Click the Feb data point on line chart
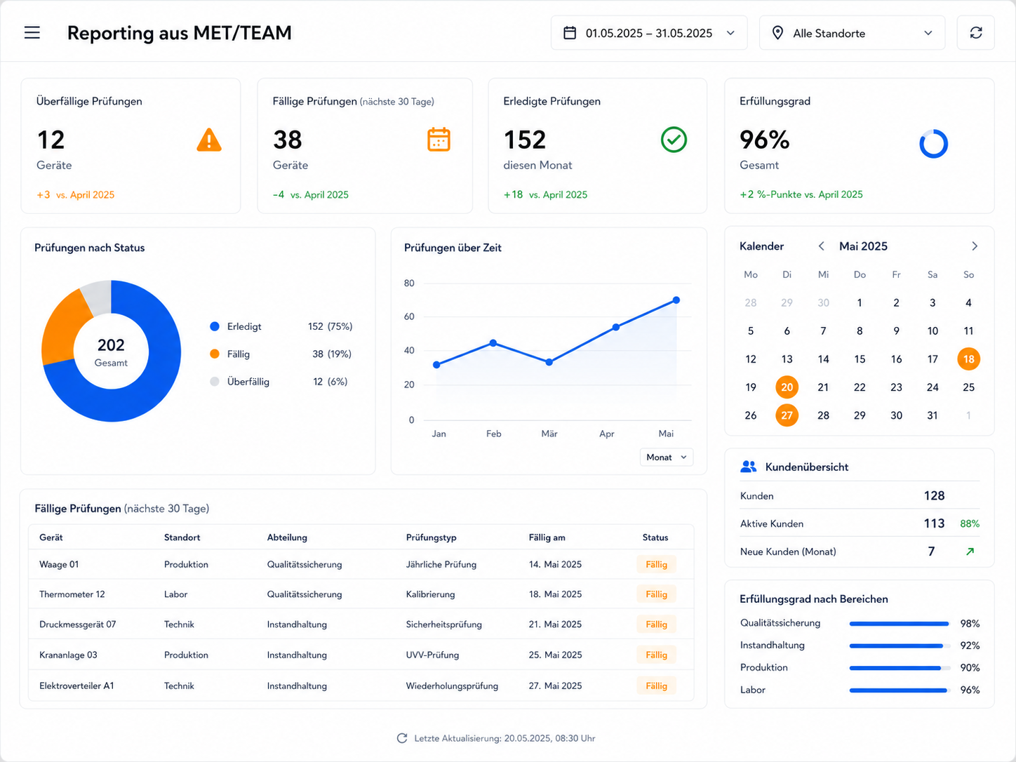 493,343
